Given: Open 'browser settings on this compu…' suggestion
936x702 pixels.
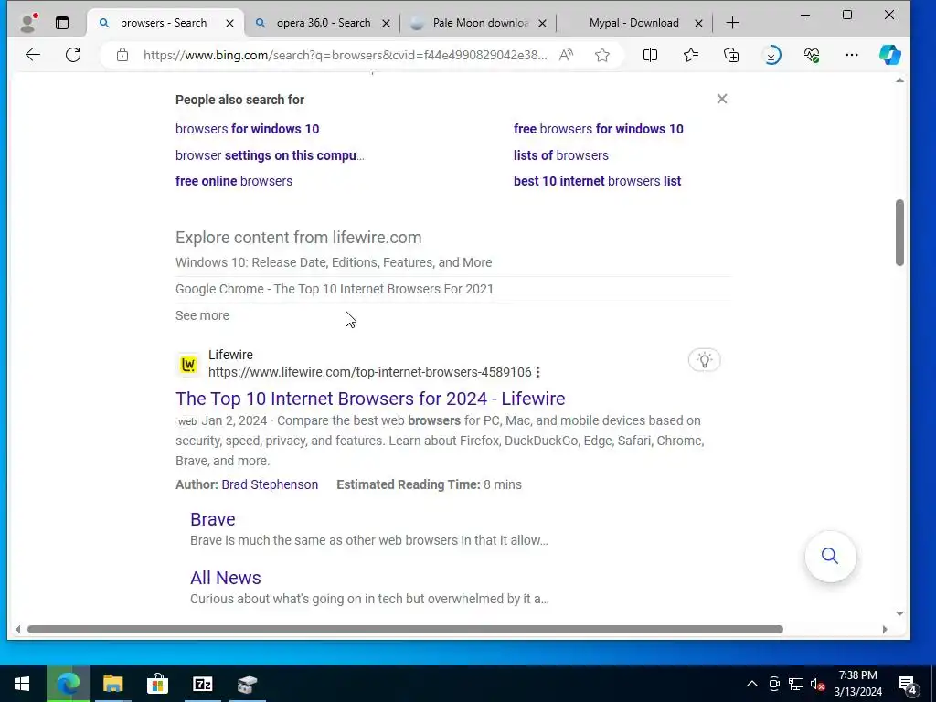Looking at the screenshot, I should pos(270,155).
